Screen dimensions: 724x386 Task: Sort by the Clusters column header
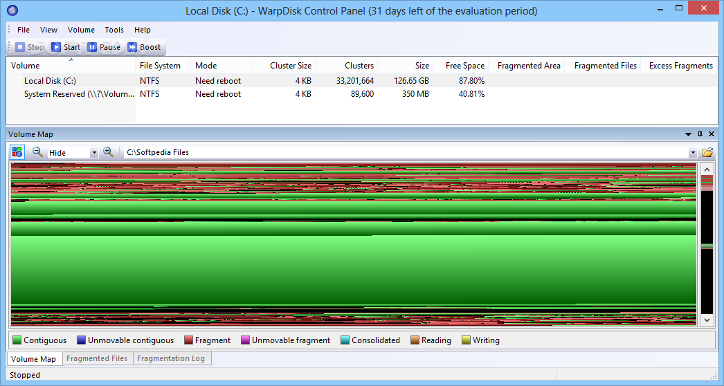(346, 66)
